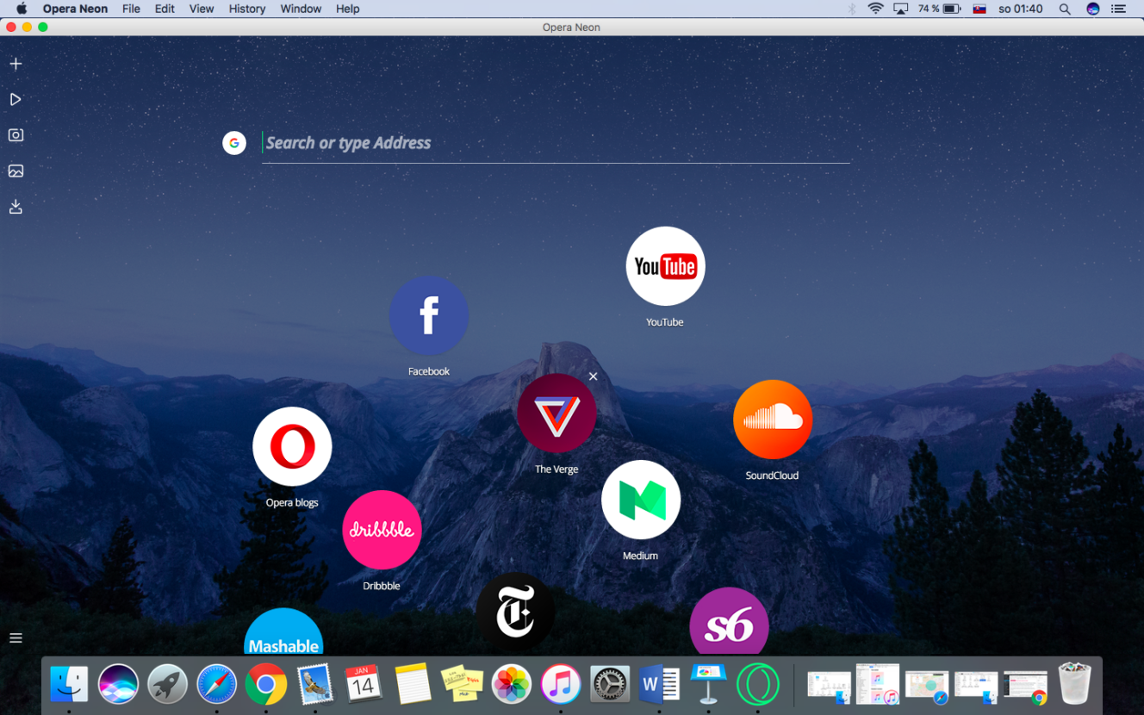Screen dimensions: 1144x715
Task: Open the Facebook speed dial bubble
Action: click(x=429, y=315)
